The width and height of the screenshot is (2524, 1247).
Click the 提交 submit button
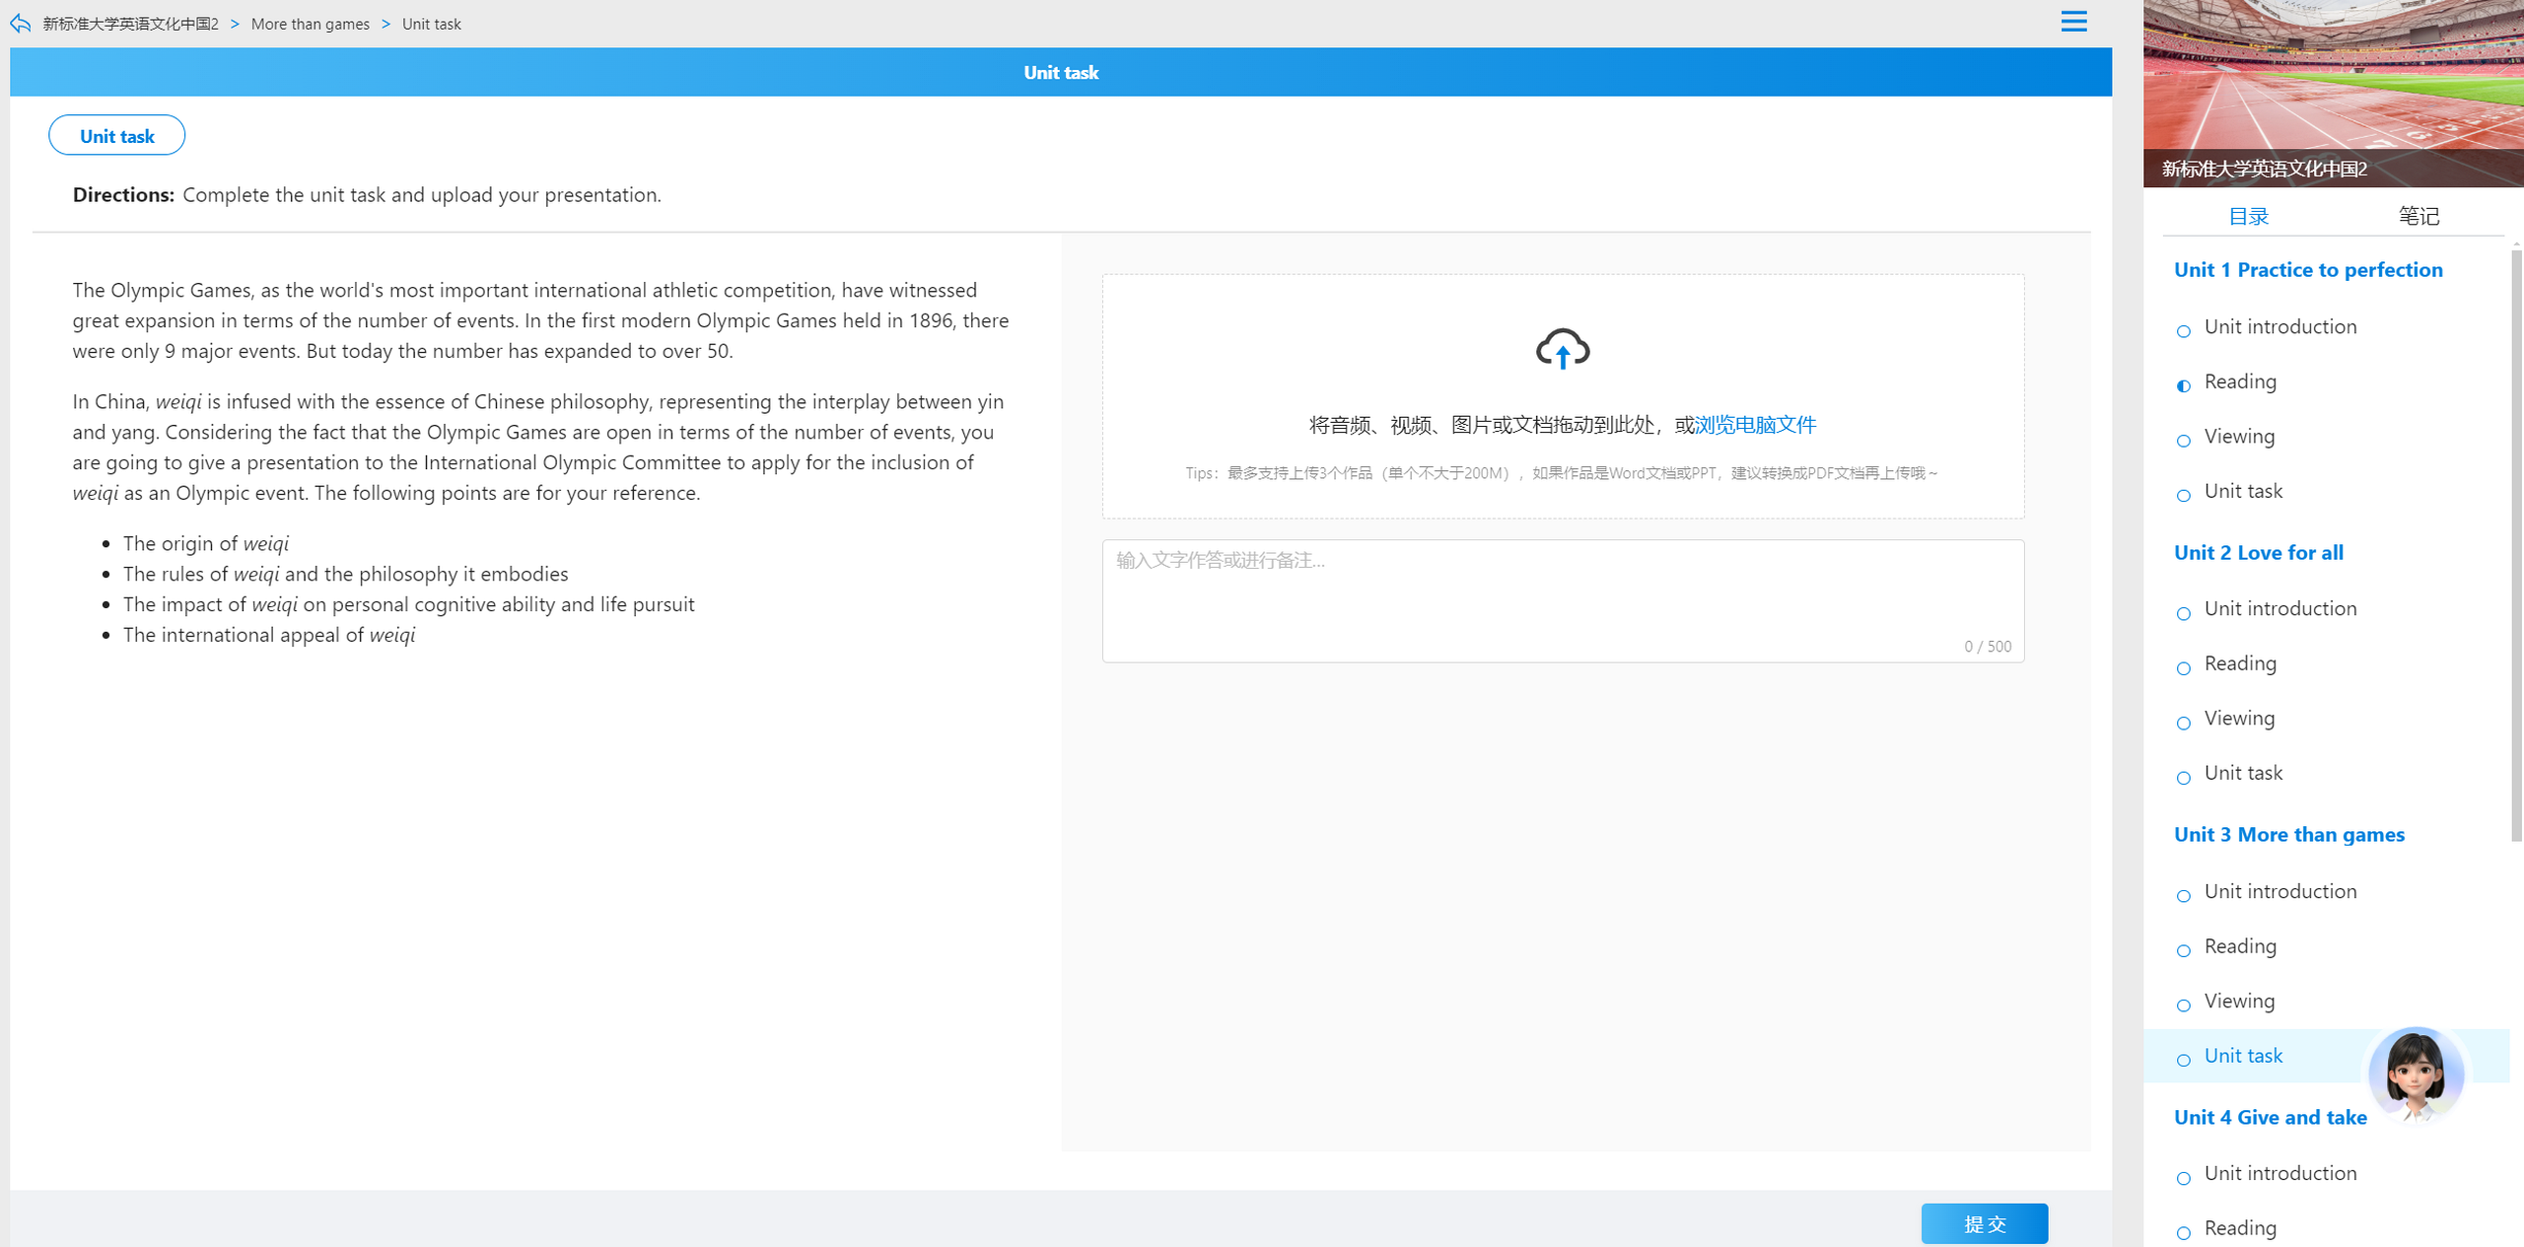click(x=1984, y=1223)
